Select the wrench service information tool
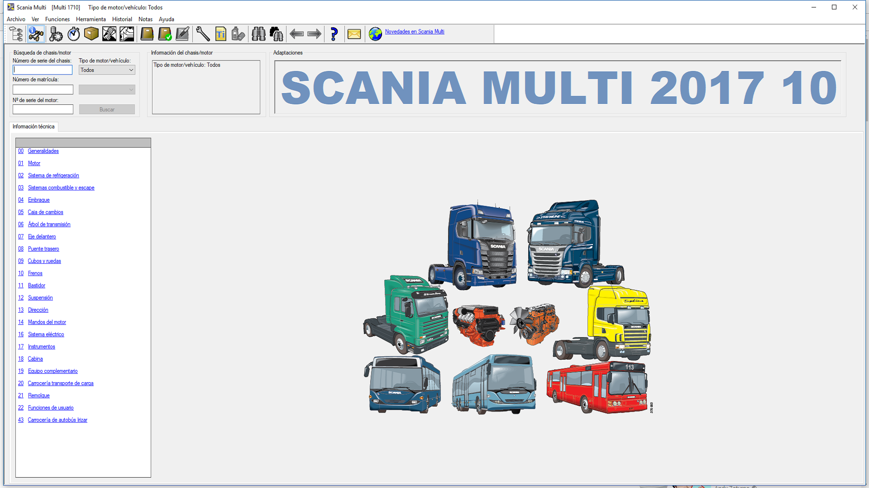Viewport: 869px width, 488px height. point(202,34)
